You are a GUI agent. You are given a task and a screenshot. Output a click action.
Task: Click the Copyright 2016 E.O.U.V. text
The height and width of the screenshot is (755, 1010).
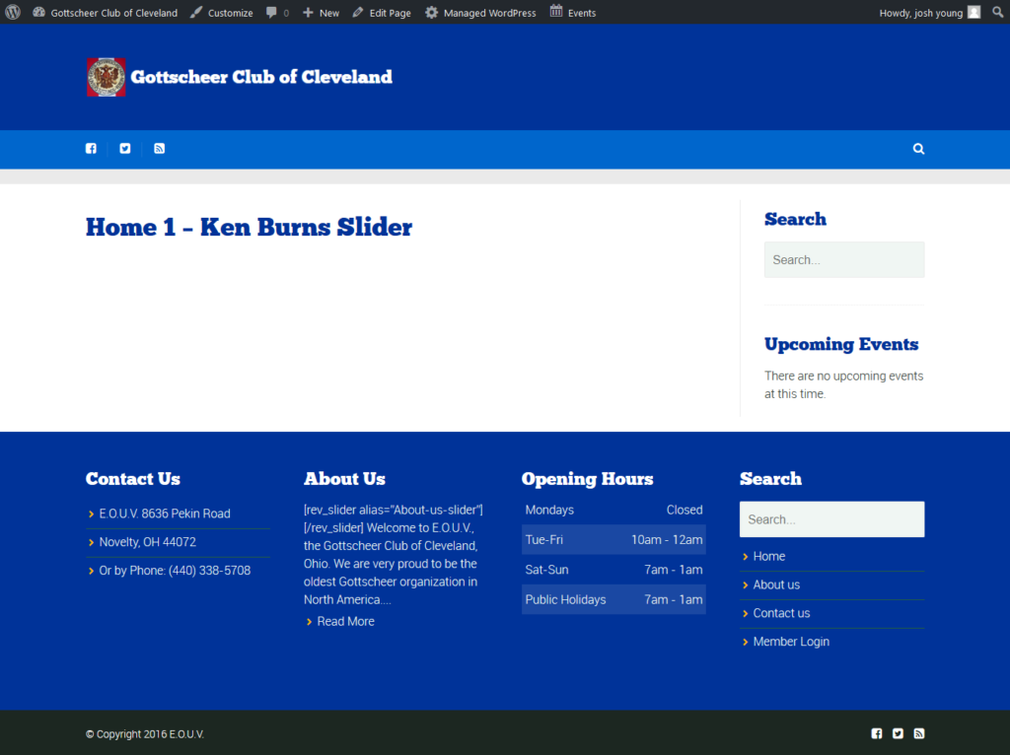(x=145, y=733)
